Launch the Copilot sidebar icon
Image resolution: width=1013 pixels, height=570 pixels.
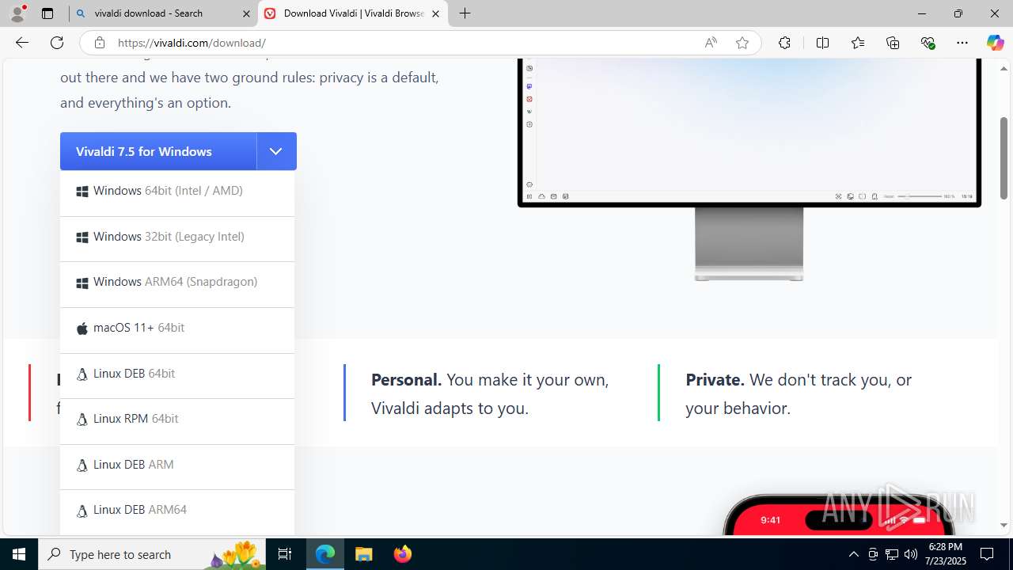coord(995,43)
